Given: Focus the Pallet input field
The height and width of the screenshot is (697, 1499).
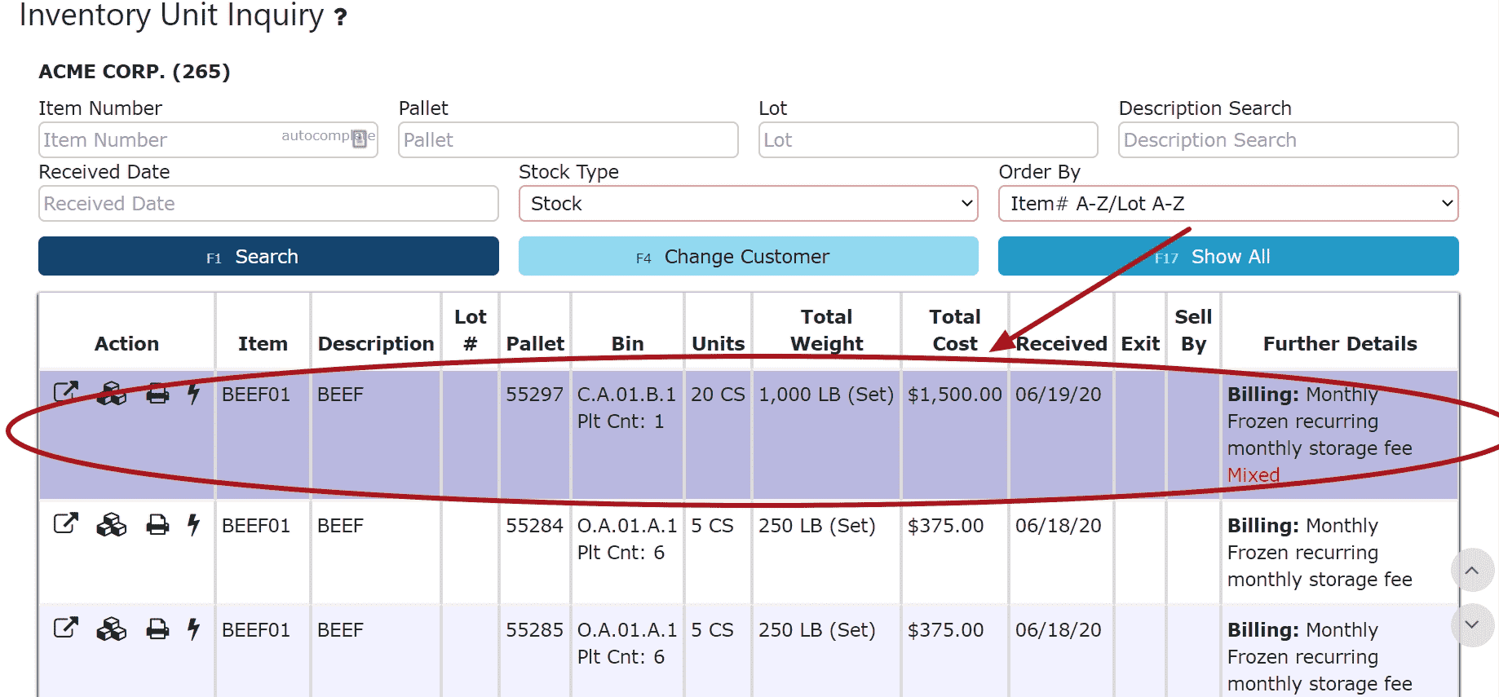Looking at the screenshot, I should 568,140.
